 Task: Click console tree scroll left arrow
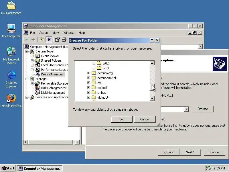[x=26, y=142]
